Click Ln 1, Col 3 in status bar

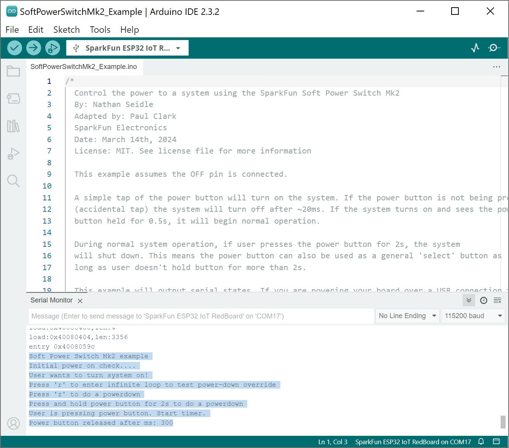(333, 442)
